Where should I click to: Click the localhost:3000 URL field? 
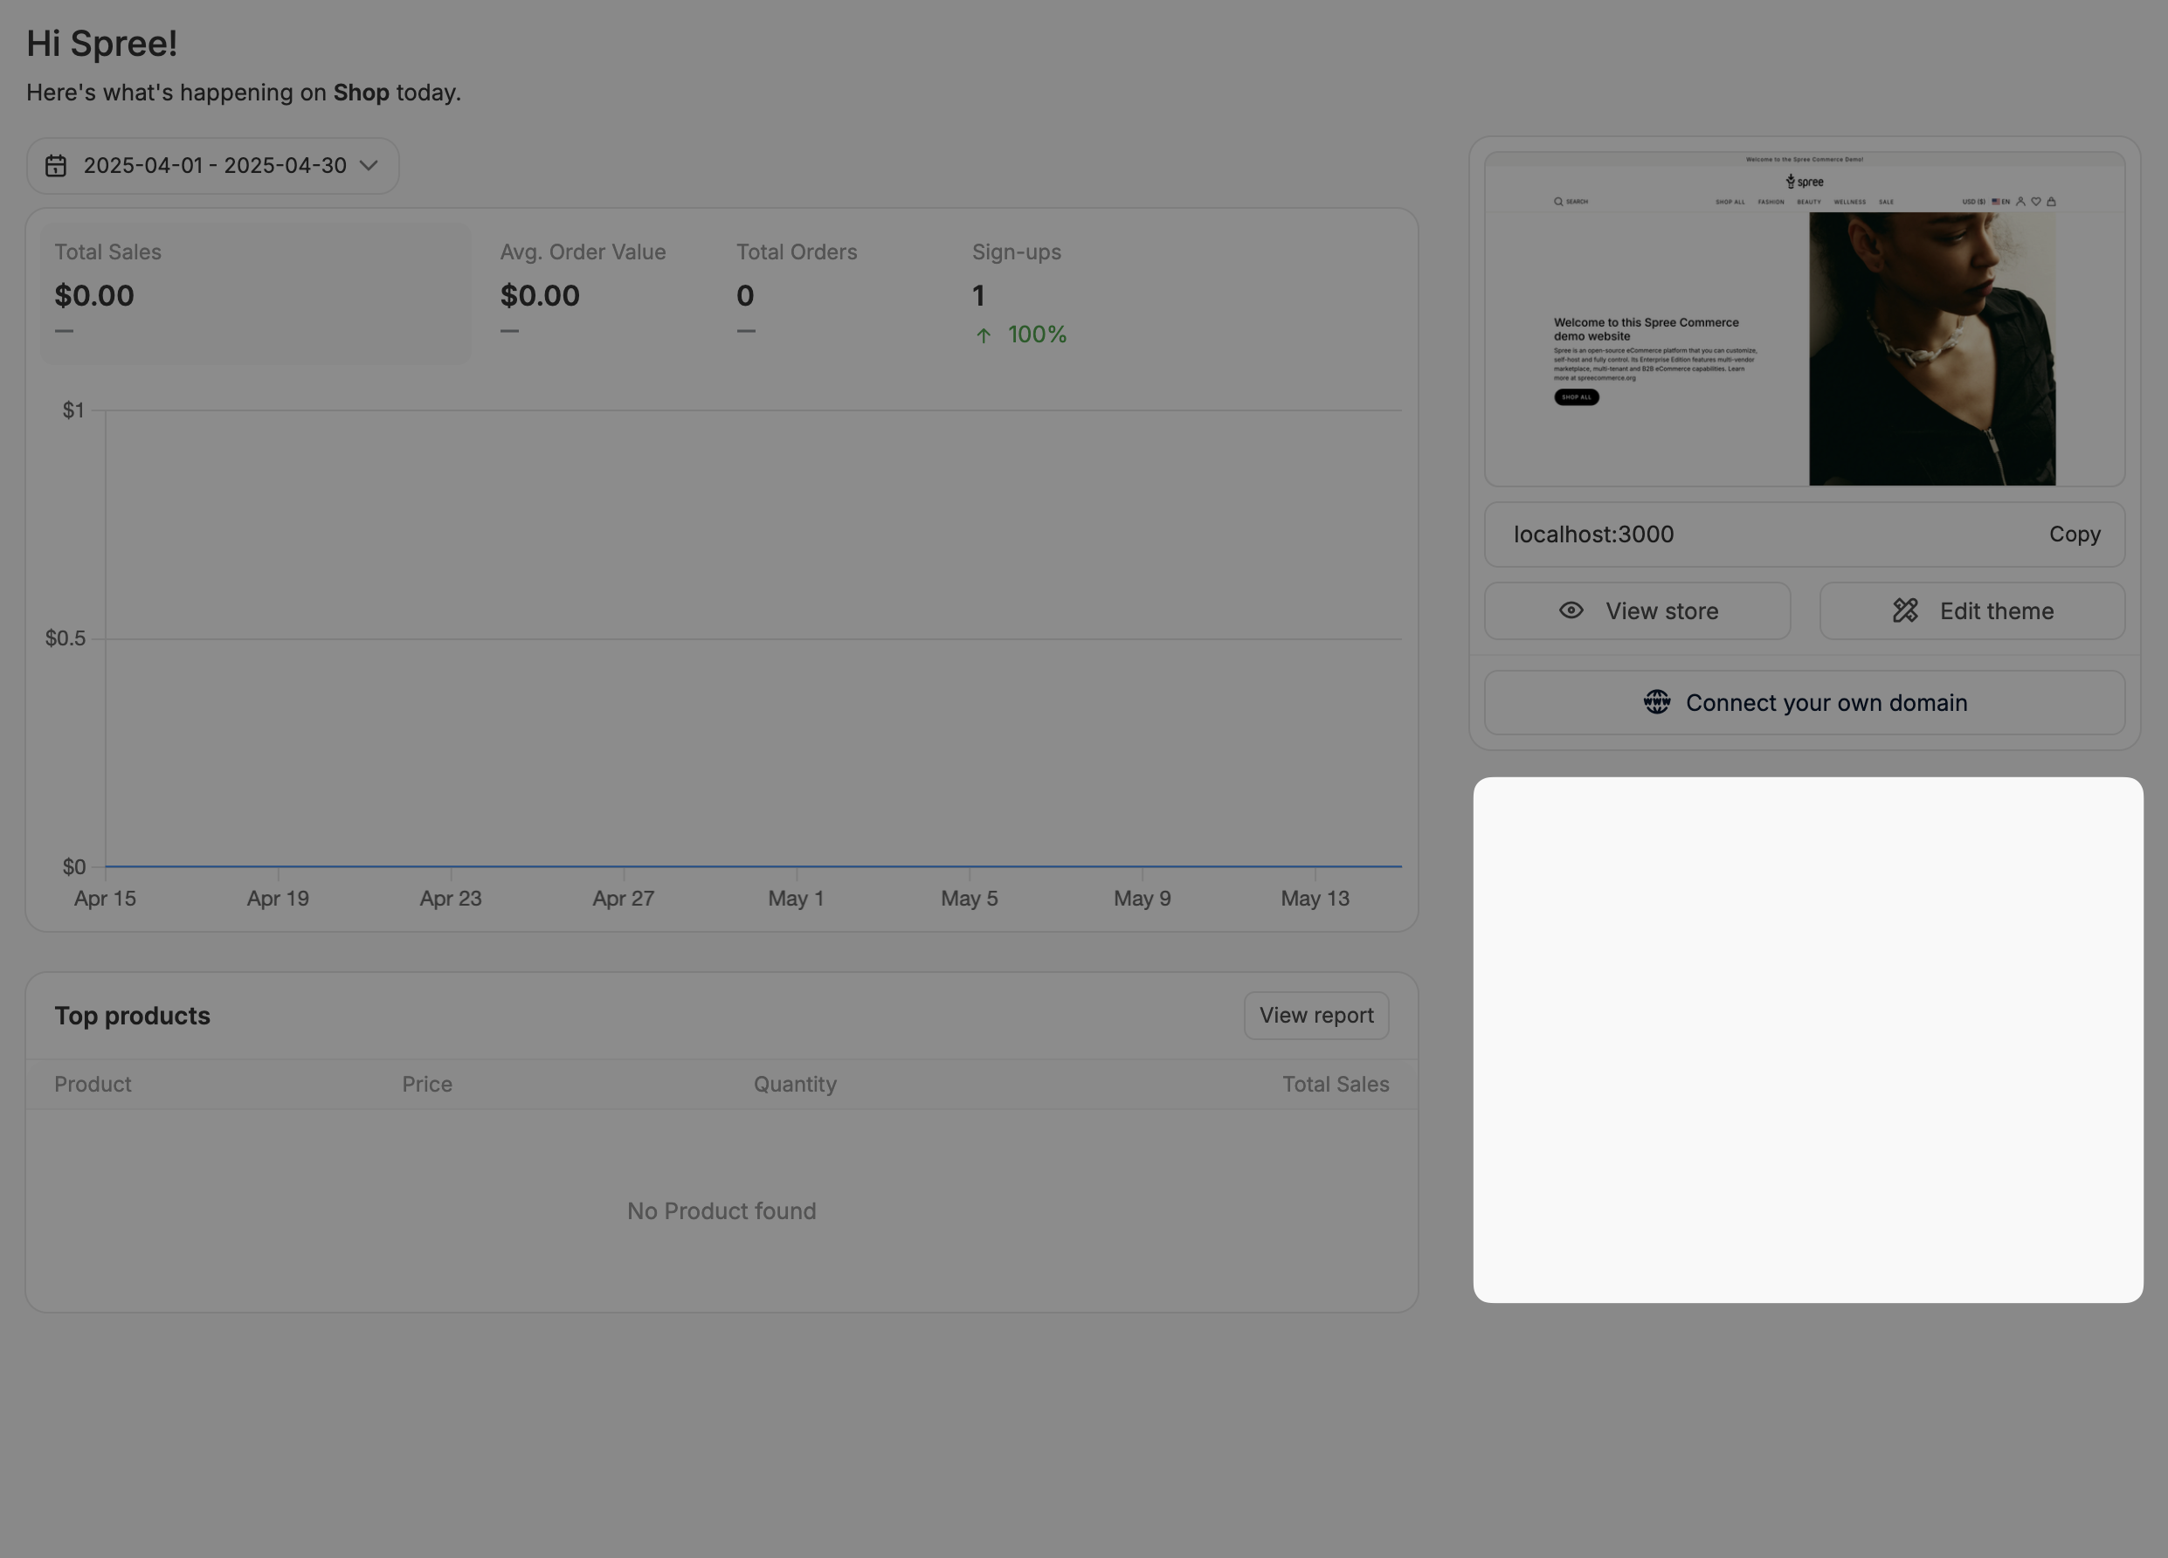click(x=1593, y=534)
